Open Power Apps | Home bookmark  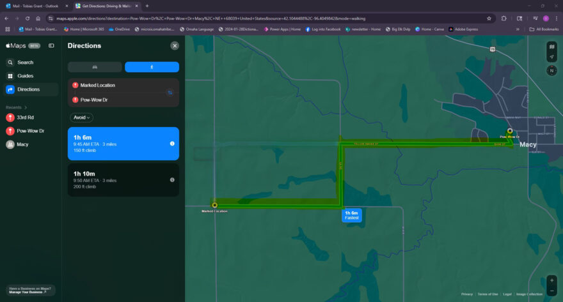(282, 29)
